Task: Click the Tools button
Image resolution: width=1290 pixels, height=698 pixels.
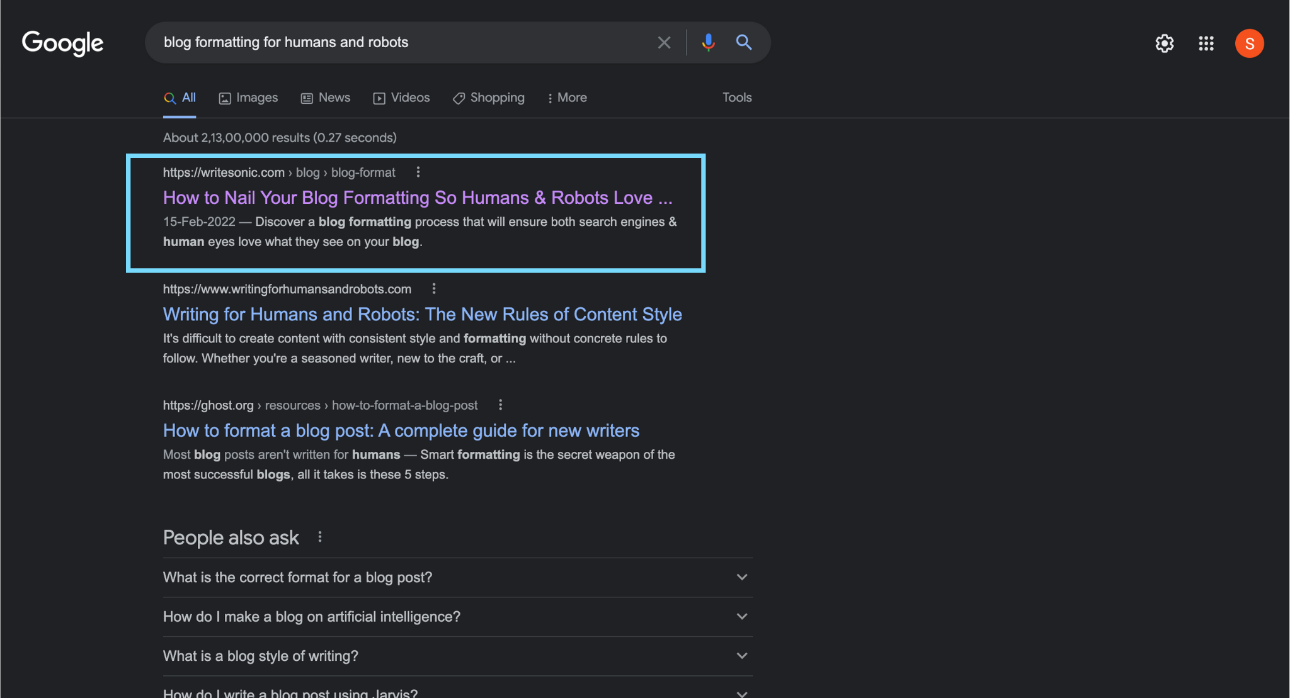Action: (x=736, y=98)
